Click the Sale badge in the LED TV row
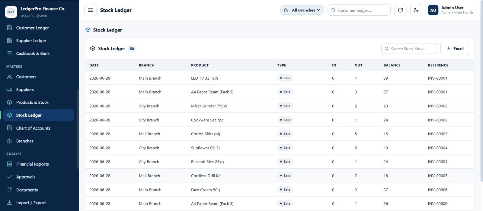Image resolution: width=483 pixels, height=211 pixels. click(x=285, y=78)
